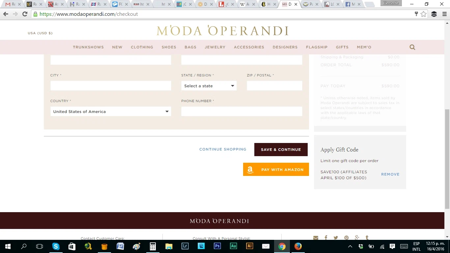450x253 pixels.
Task: Open the New menu item
Action: tap(117, 47)
